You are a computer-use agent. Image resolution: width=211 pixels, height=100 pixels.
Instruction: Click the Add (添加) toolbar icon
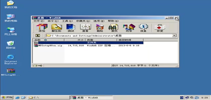click(x=42, y=28)
